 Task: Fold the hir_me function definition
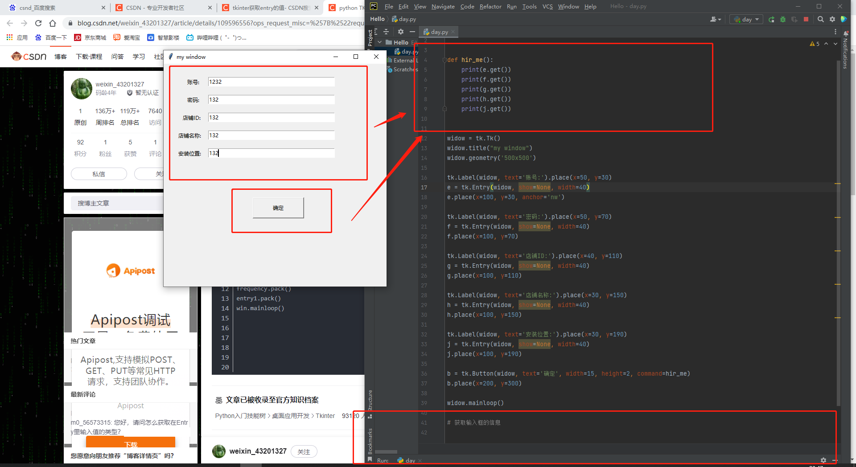click(x=444, y=60)
